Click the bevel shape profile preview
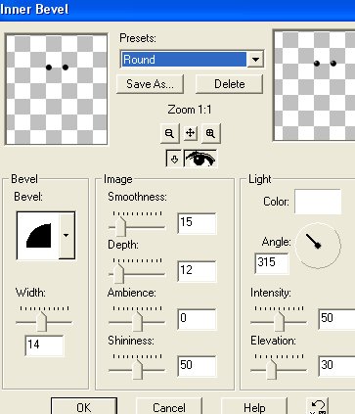355x414 pixels. 38,236
